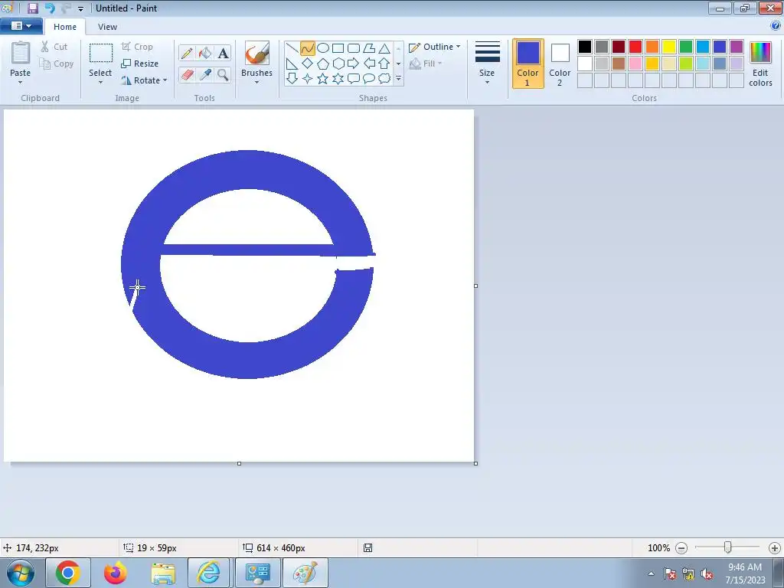Open the shape Outline dropdown
The height and width of the screenshot is (588, 784).
coord(435,47)
